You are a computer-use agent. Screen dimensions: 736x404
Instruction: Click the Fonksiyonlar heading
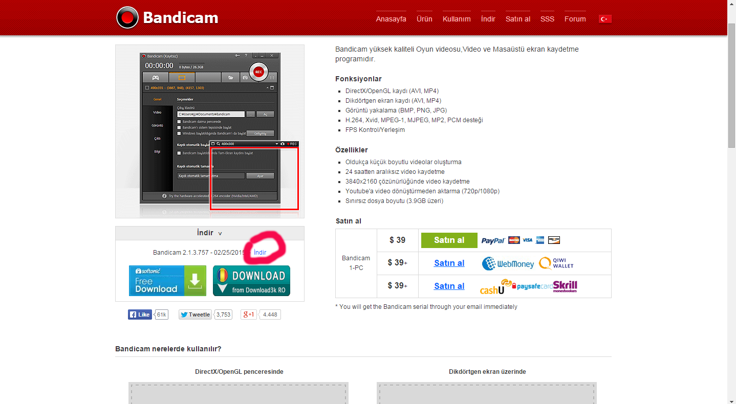pyautogui.click(x=358, y=79)
